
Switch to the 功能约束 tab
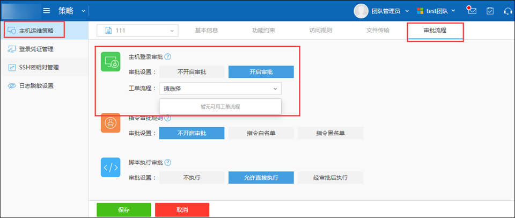point(263,31)
